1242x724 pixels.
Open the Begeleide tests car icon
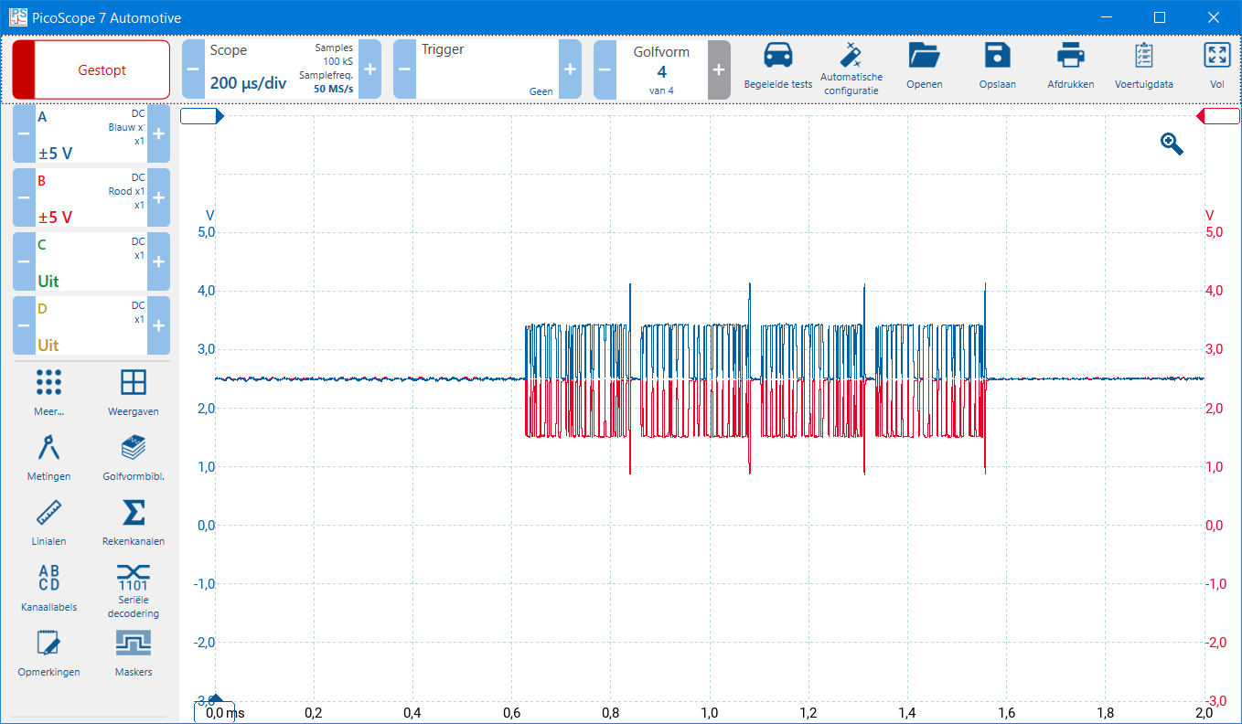777,57
